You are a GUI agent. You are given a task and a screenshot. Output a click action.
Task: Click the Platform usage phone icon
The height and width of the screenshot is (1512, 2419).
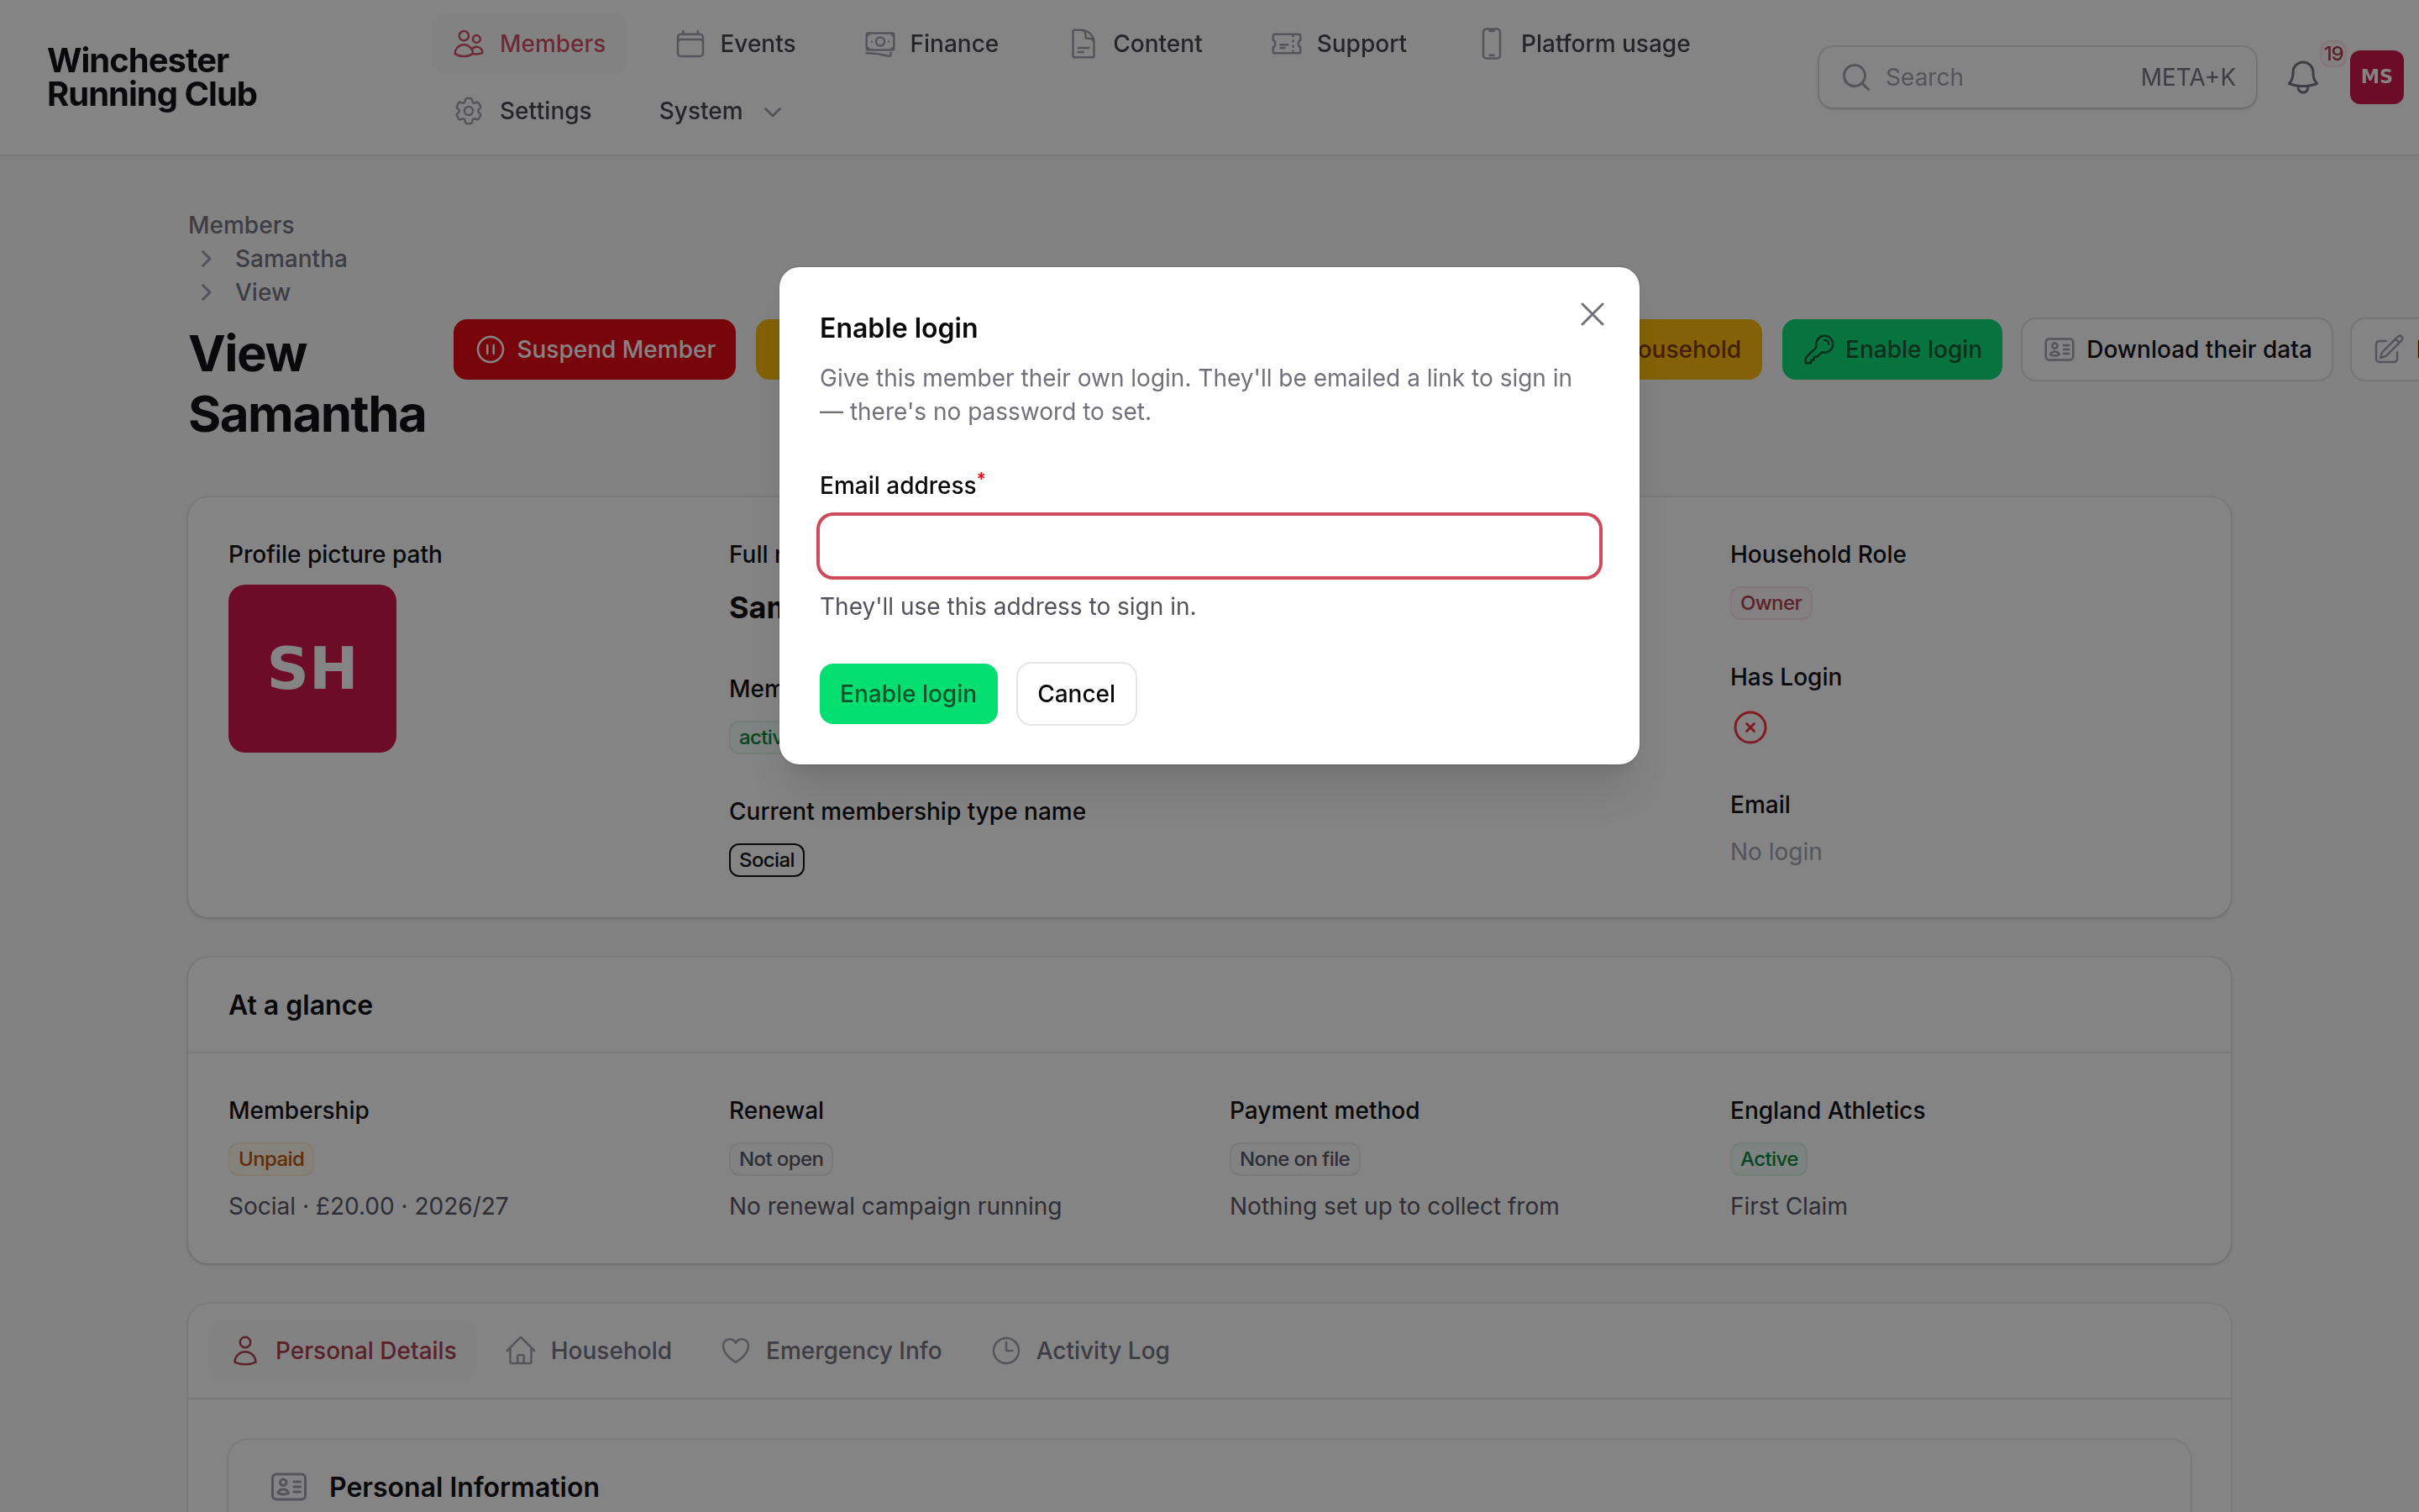[x=1492, y=44]
